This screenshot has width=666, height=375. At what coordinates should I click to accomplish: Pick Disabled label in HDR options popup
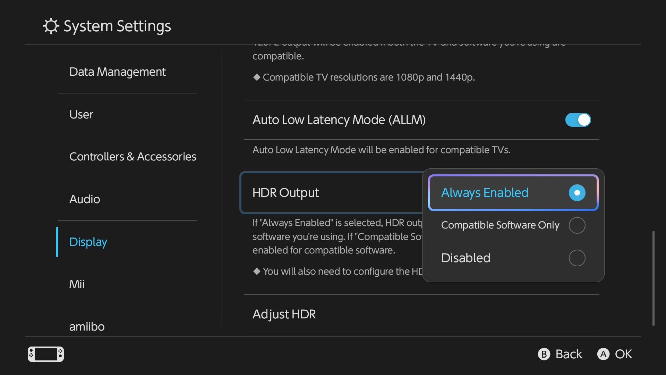pyautogui.click(x=466, y=258)
